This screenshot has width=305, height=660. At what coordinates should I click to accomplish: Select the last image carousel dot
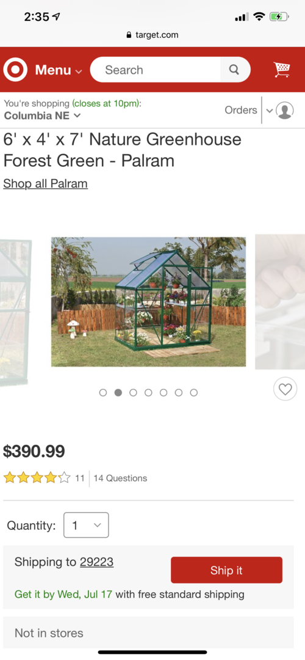193,393
